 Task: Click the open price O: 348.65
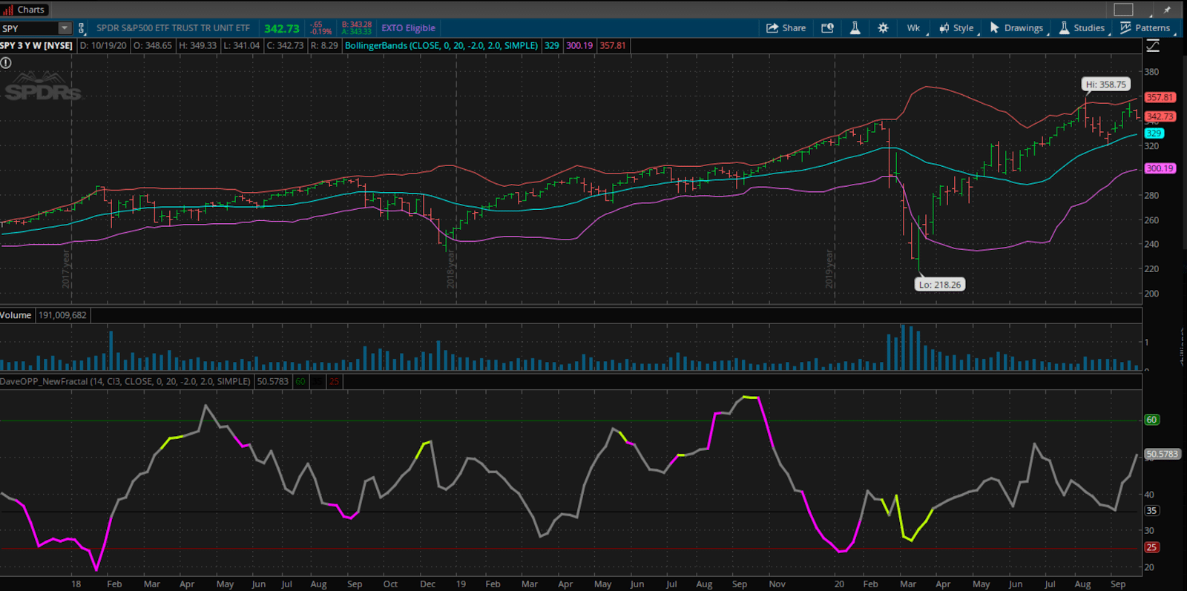pyautogui.click(x=153, y=45)
